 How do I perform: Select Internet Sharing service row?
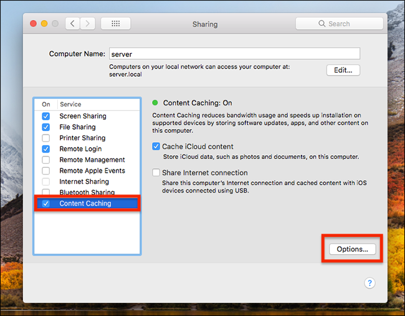pyautogui.click(x=87, y=181)
